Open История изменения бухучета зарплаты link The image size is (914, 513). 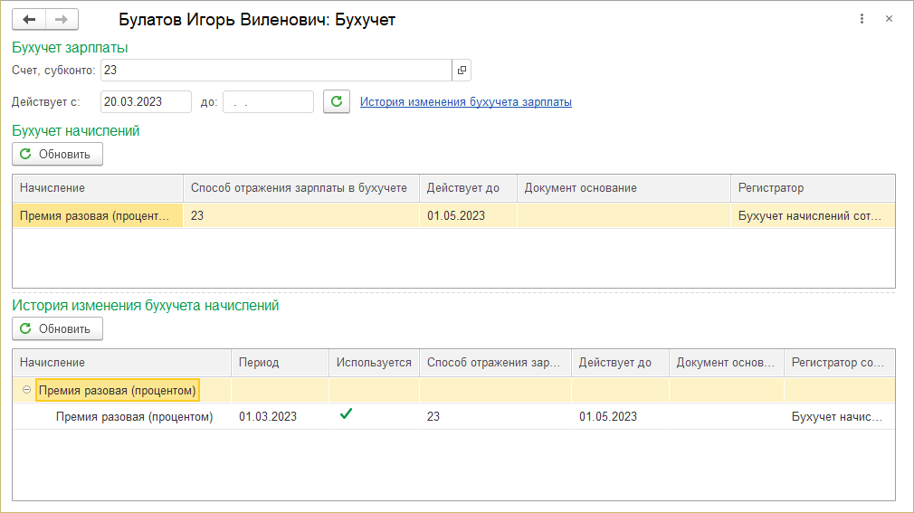point(465,102)
